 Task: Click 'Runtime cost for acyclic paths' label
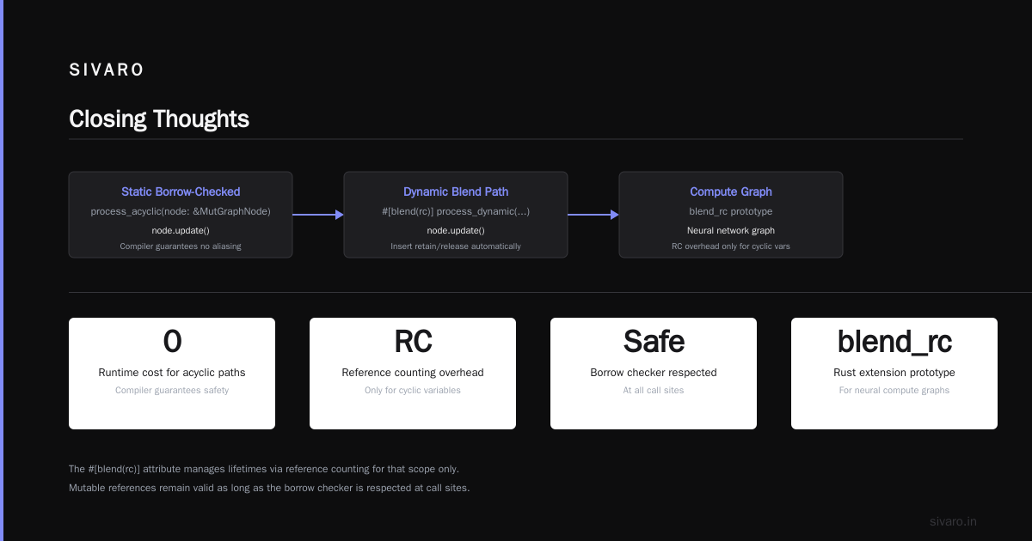tap(172, 373)
